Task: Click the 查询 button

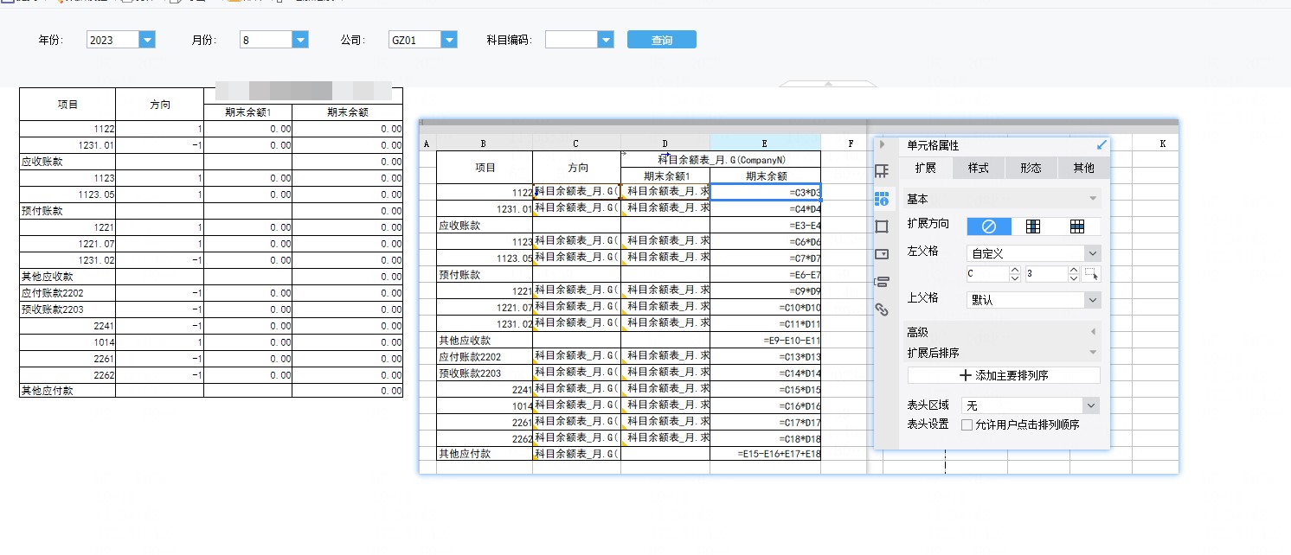Action: [x=662, y=40]
